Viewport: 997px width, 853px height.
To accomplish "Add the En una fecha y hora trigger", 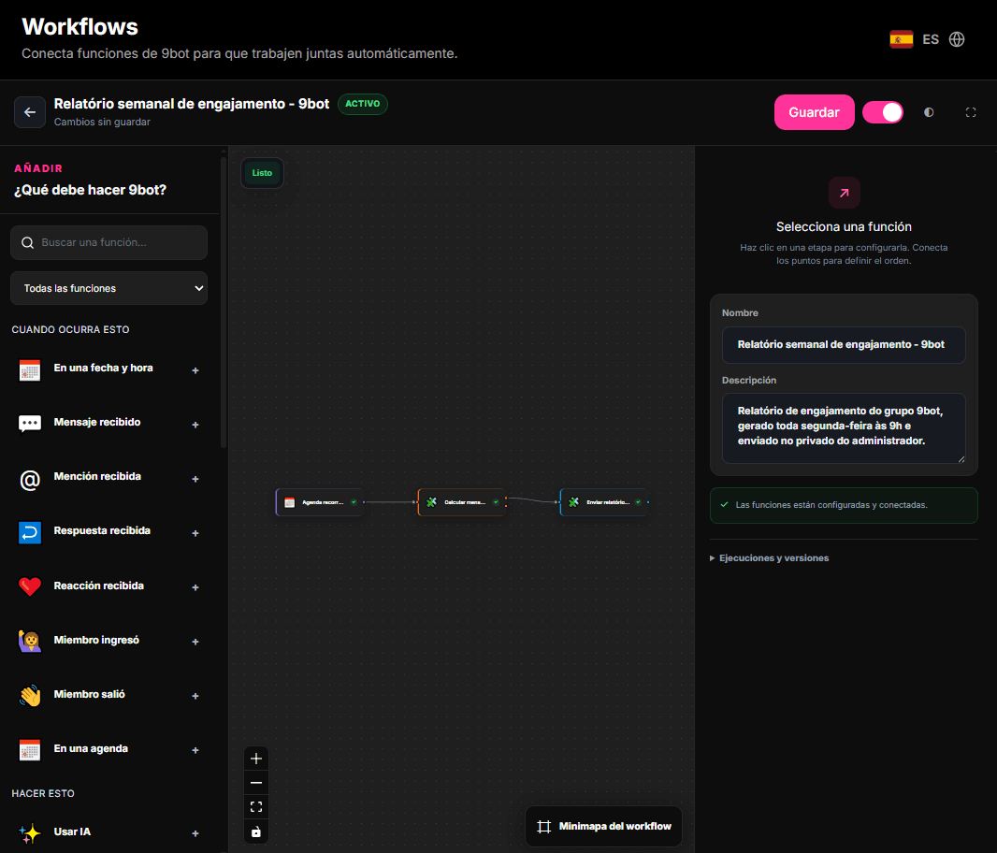I will 195,370.
